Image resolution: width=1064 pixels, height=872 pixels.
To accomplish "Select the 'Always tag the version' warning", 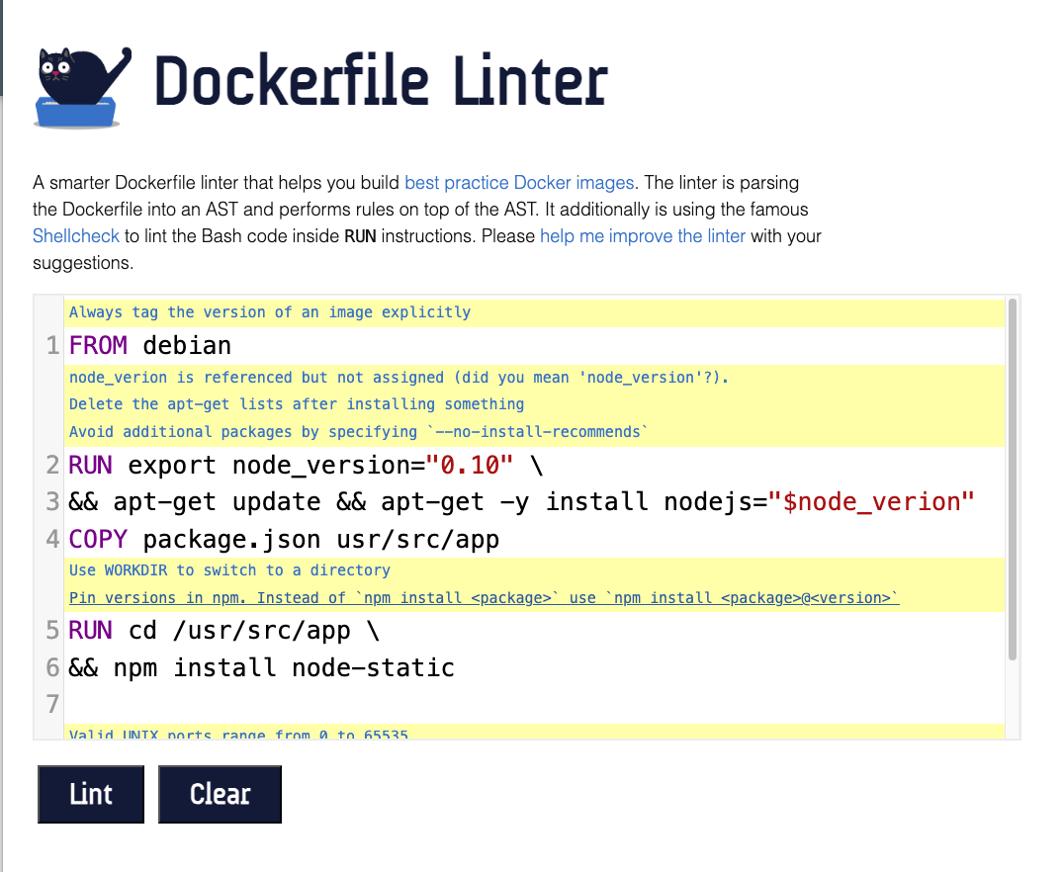I will [x=270, y=312].
